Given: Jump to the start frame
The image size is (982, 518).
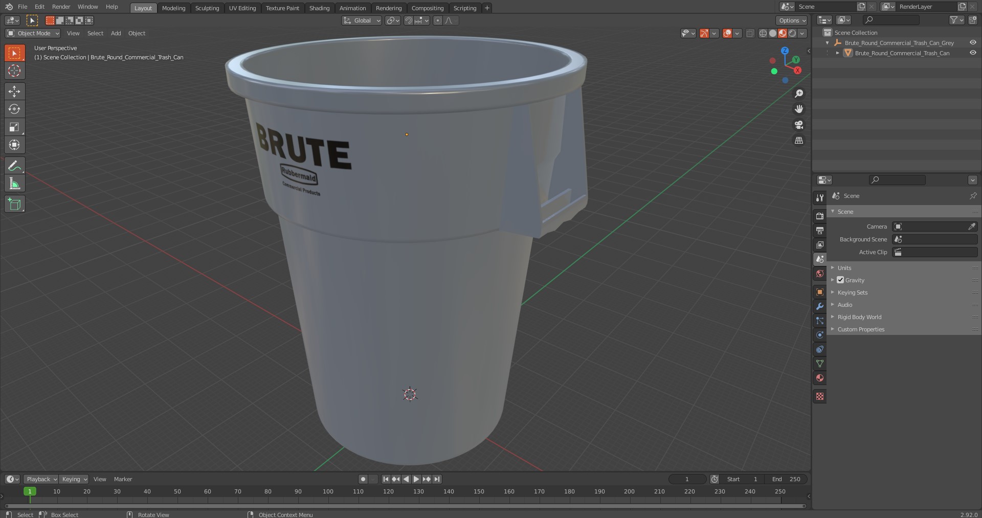Looking at the screenshot, I should click(386, 479).
